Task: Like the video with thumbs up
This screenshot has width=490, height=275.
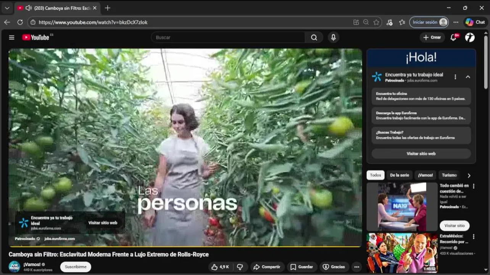Action: (x=220, y=267)
